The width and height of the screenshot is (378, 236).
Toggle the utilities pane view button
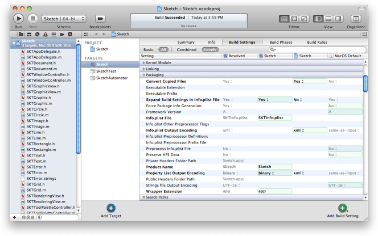click(x=339, y=19)
